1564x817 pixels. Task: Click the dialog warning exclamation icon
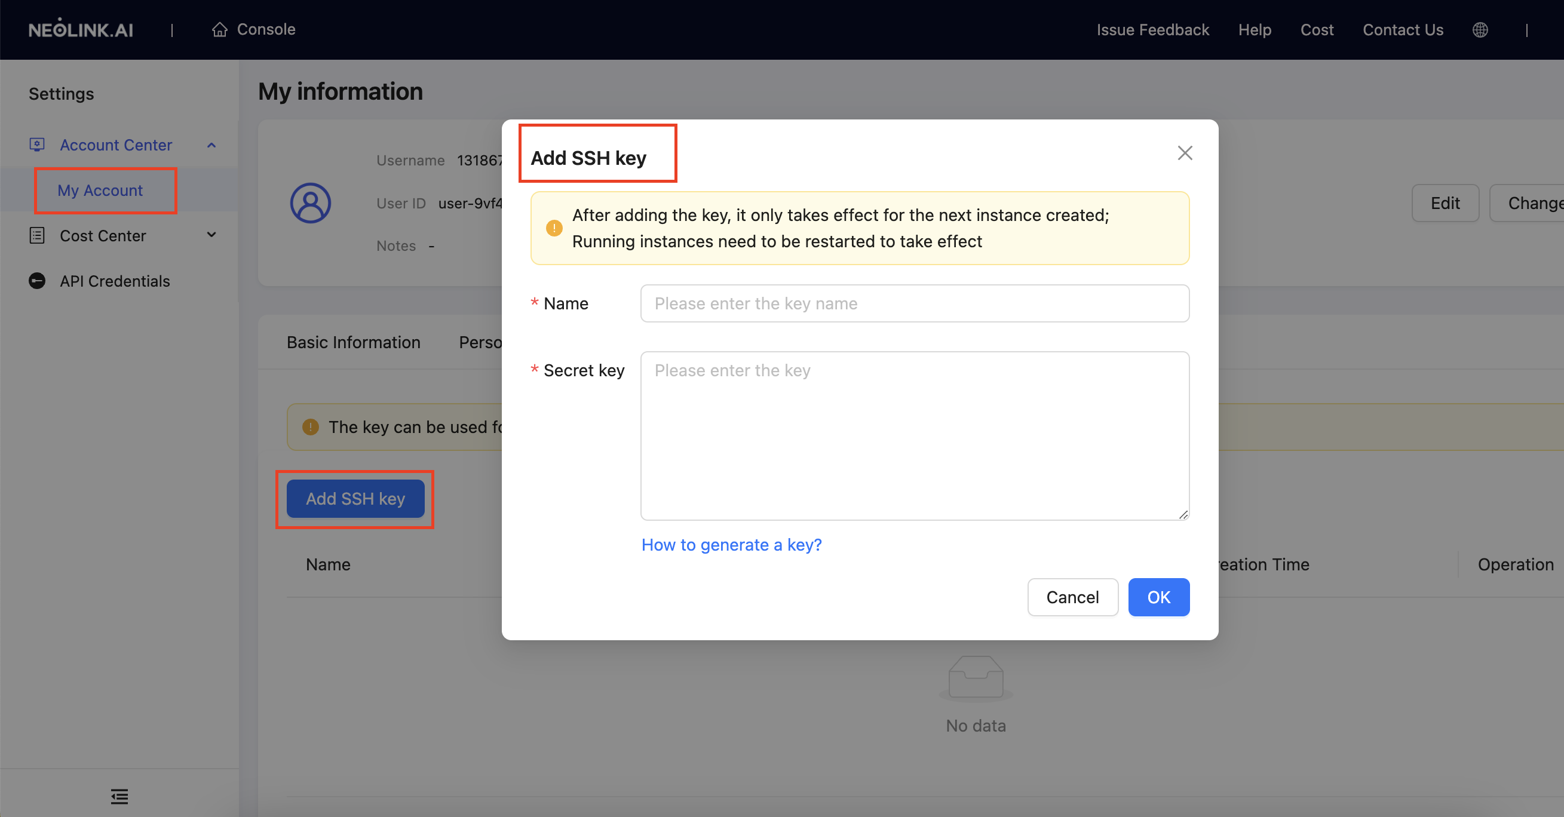554,228
